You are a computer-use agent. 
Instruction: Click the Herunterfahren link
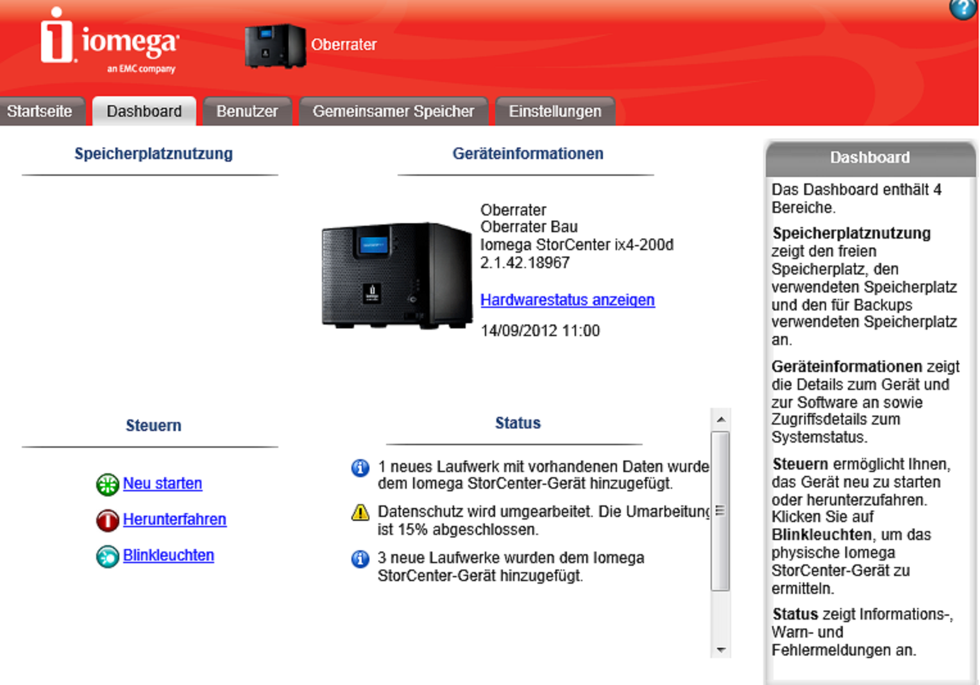[174, 519]
